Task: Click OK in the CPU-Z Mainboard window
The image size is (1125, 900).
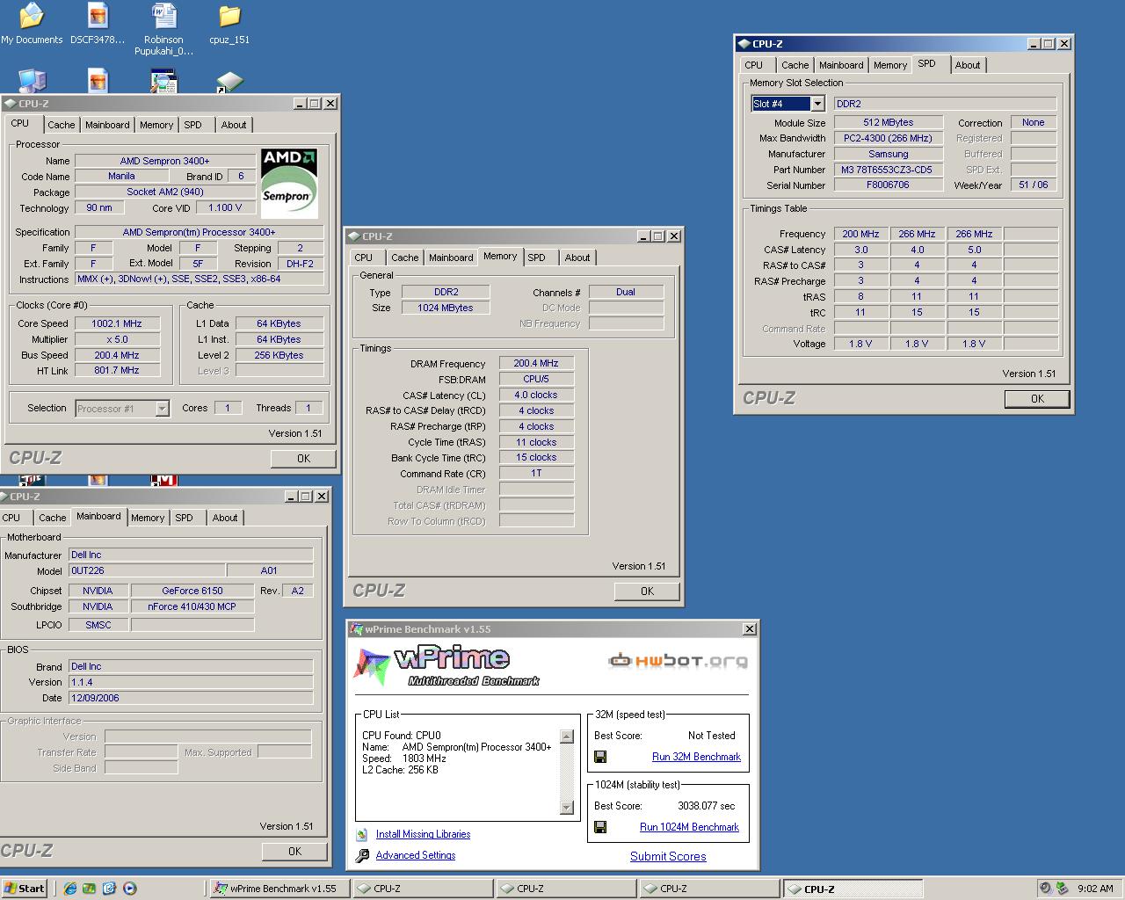Action: coord(294,851)
